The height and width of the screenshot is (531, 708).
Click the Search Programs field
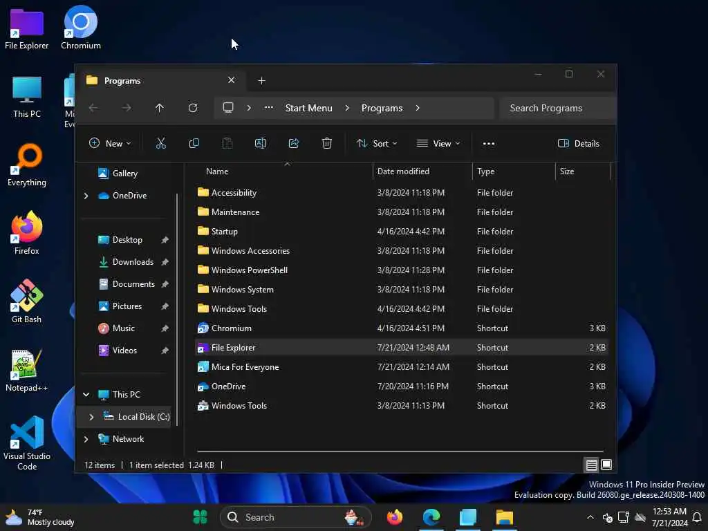coord(558,108)
